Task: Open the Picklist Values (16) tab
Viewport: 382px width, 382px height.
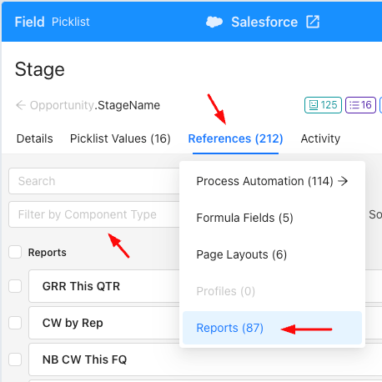Action: point(120,138)
